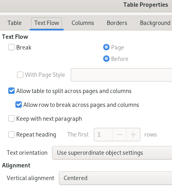Switch to the Table tab
Image resolution: width=172 pixels, height=188 pixels.
click(15, 23)
